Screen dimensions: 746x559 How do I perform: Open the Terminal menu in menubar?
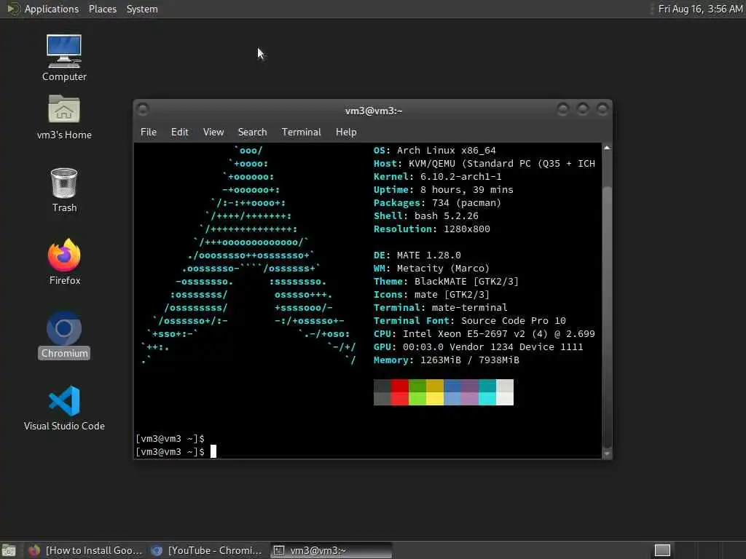tap(301, 132)
